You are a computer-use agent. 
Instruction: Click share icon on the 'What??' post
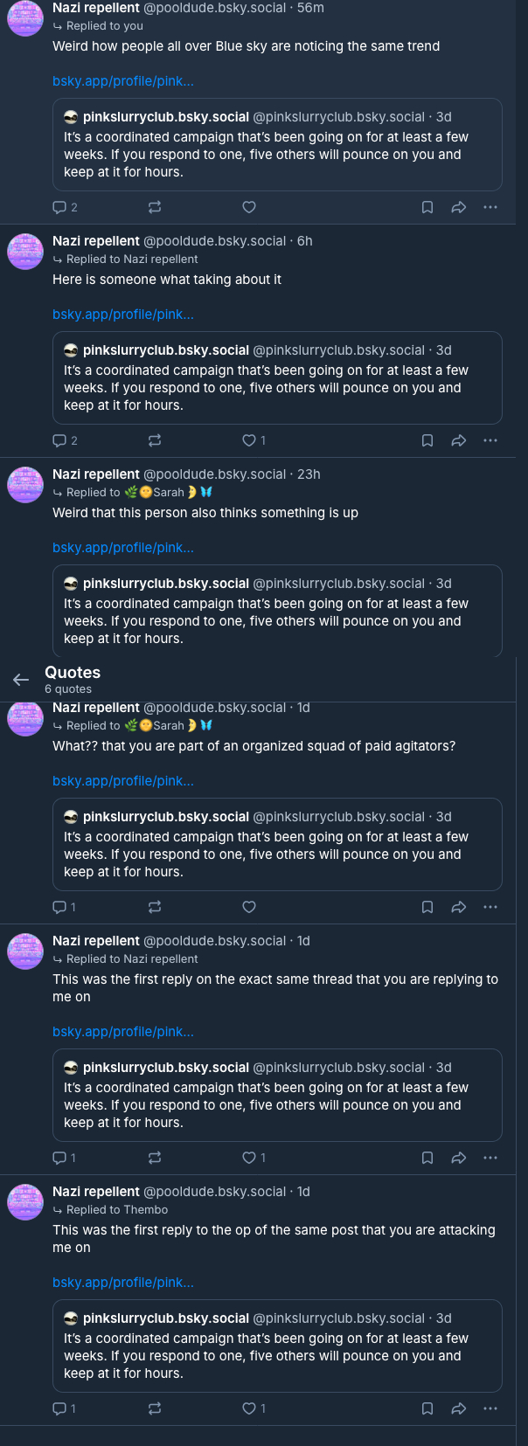pos(458,907)
